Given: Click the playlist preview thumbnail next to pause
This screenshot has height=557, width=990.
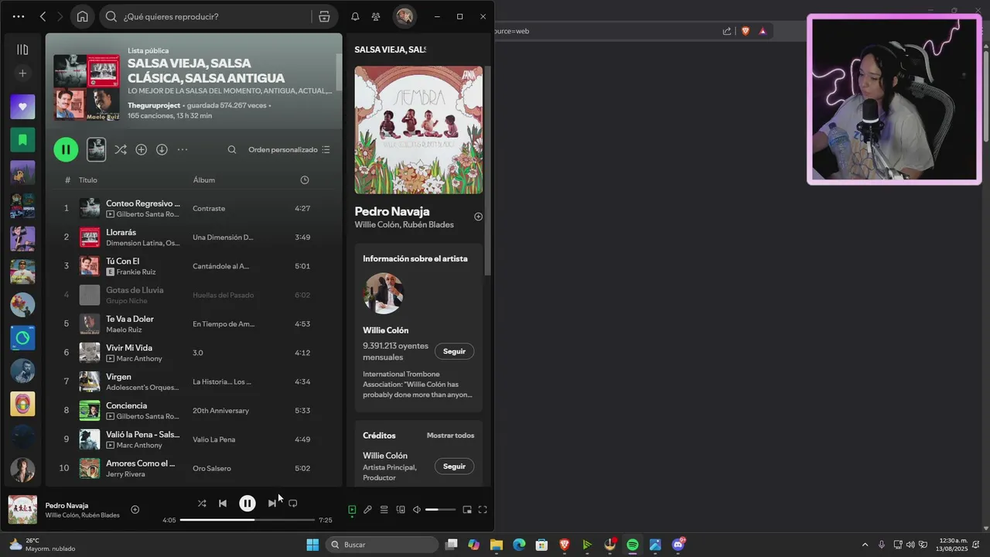Looking at the screenshot, I should tap(96, 149).
